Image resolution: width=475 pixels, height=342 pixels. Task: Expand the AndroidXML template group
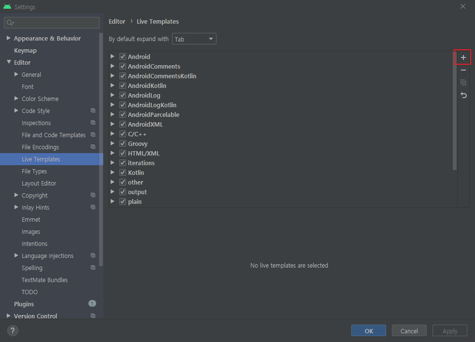tap(113, 124)
